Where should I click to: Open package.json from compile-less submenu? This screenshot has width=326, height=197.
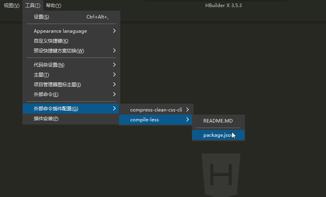(x=218, y=135)
